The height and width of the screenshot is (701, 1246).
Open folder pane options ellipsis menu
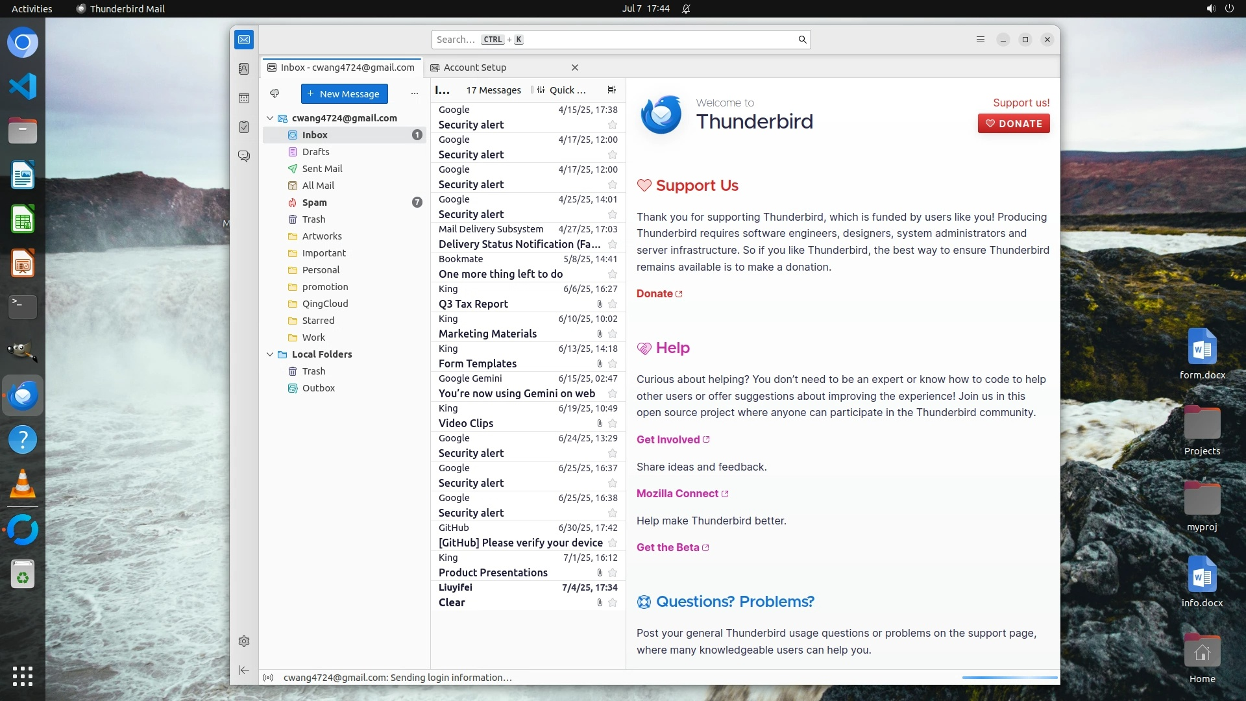pos(415,93)
